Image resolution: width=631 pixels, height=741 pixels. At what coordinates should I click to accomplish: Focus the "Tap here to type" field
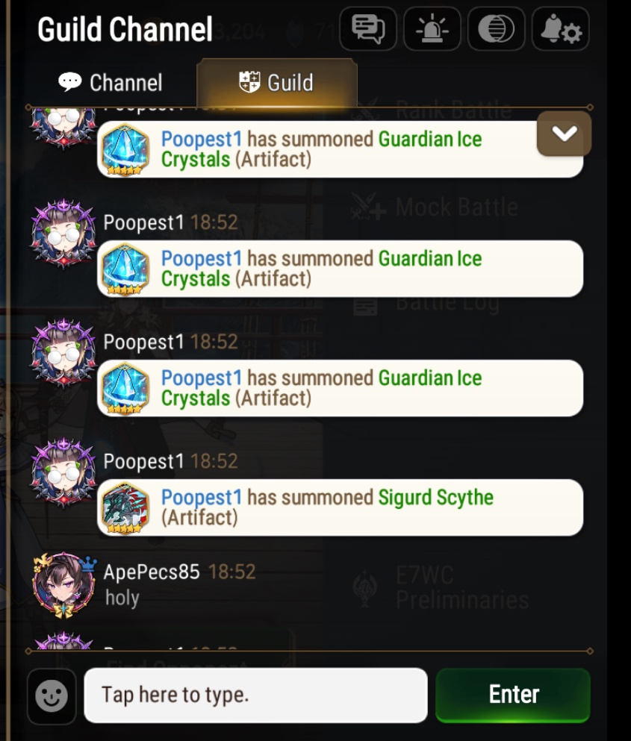pos(256,695)
